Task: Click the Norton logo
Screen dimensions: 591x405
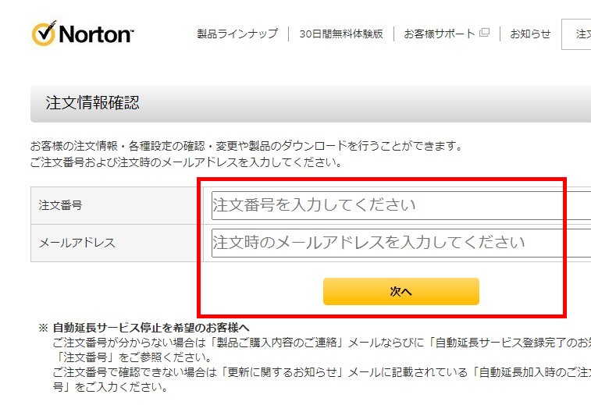Action: pos(83,33)
